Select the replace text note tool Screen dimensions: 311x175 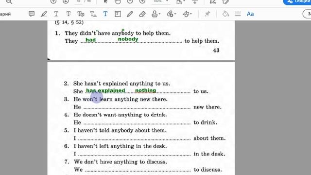pyautogui.click(x=81, y=14)
